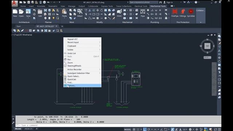Screen dimensions: 233x131
Task: Click the Open drawing folder icon
Action: point(21,12)
